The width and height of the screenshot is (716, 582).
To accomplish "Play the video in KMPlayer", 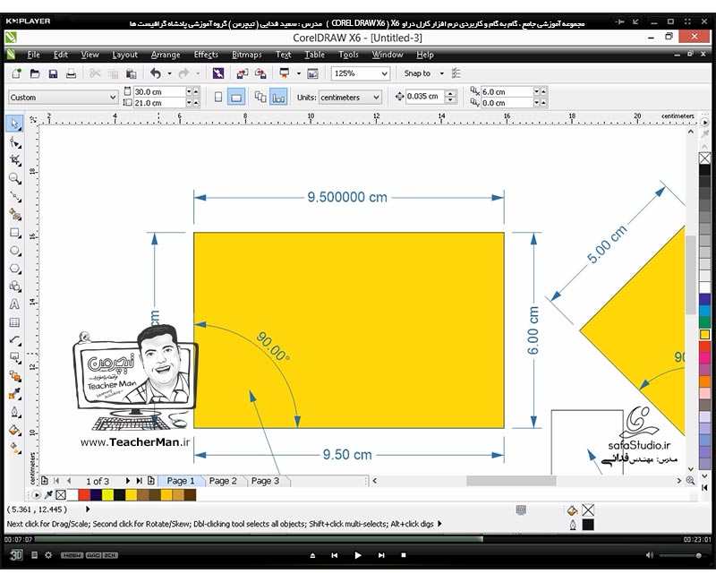I will (357, 555).
